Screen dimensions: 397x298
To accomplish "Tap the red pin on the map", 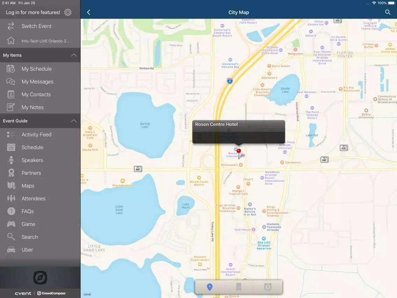I will pyautogui.click(x=238, y=151).
